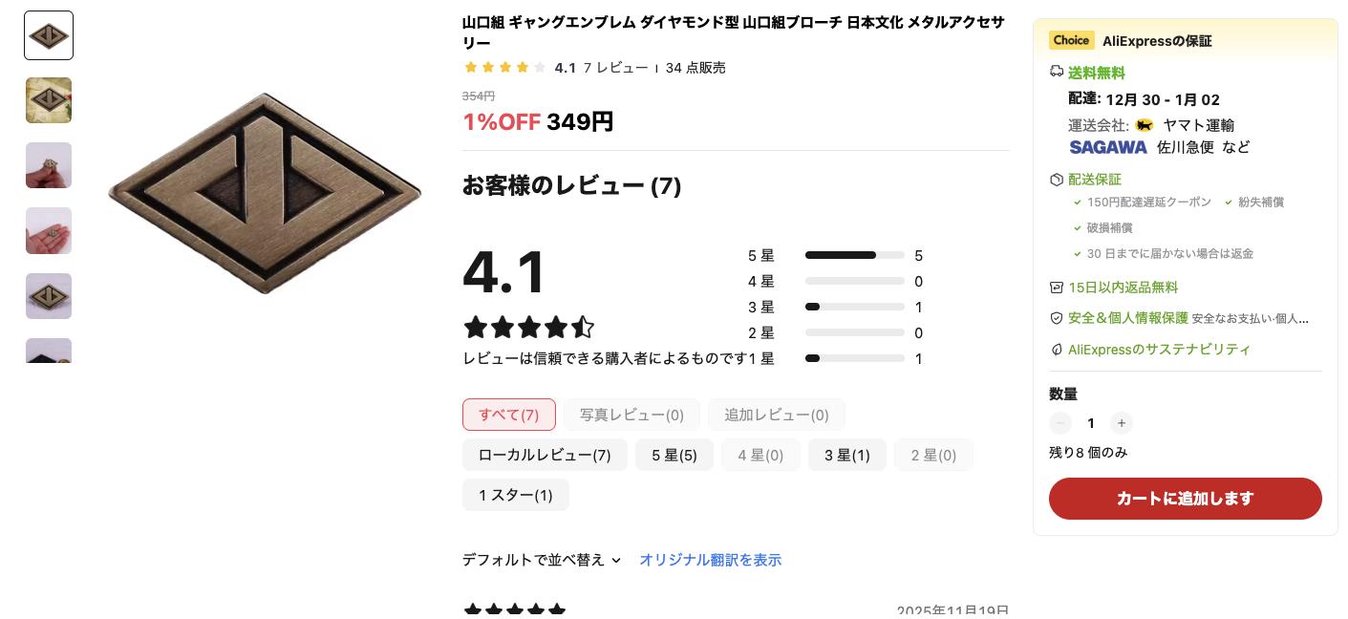Select the 1 スター(1) review filter

tap(516, 495)
